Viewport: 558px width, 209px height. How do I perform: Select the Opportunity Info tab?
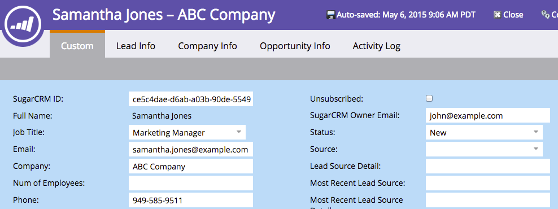click(x=295, y=46)
